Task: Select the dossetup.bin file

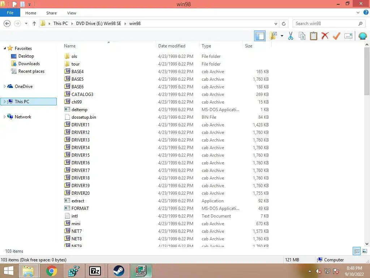Action: [x=83, y=117]
